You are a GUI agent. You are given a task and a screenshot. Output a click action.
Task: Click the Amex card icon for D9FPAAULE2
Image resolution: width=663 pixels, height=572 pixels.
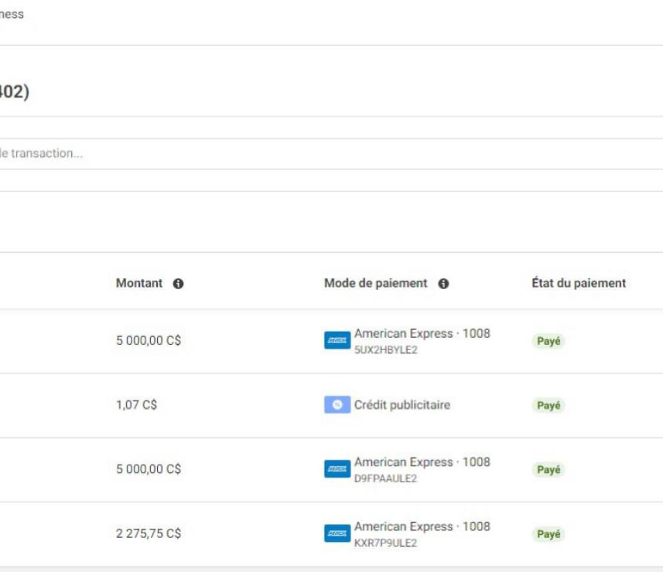coord(337,469)
